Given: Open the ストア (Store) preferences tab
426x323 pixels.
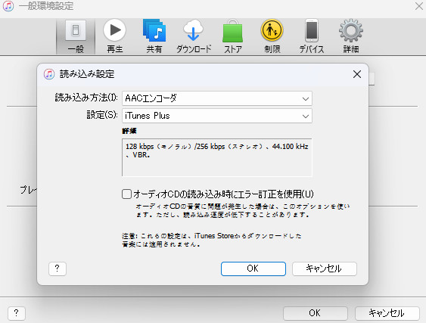Looking at the screenshot, I should (233, 36).
